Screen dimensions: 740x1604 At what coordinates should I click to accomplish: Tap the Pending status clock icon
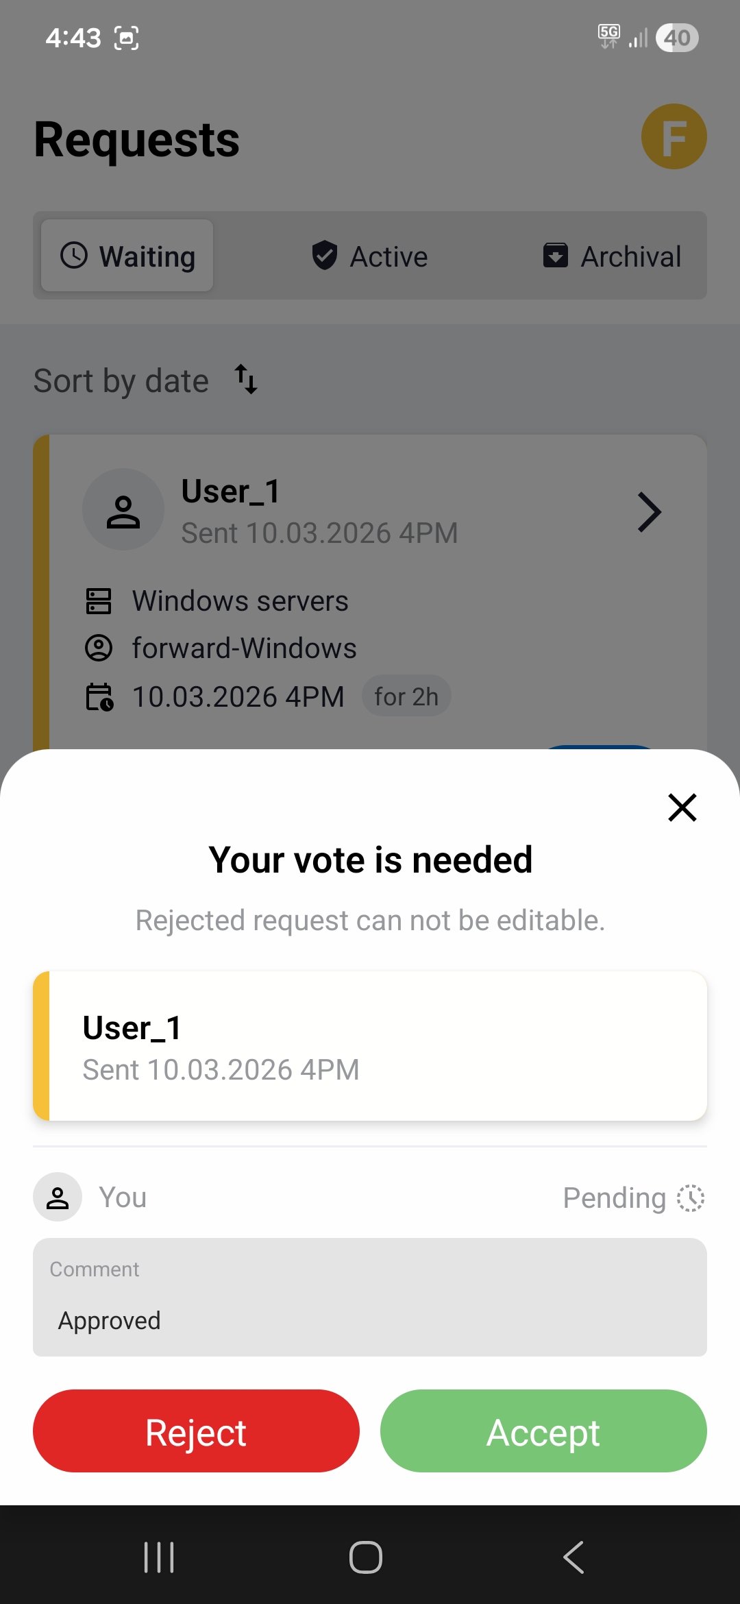point(691,1198)
